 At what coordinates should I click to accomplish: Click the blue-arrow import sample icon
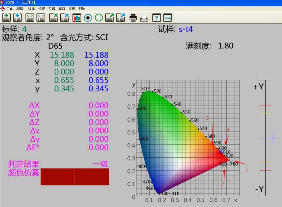coord(17,18)
